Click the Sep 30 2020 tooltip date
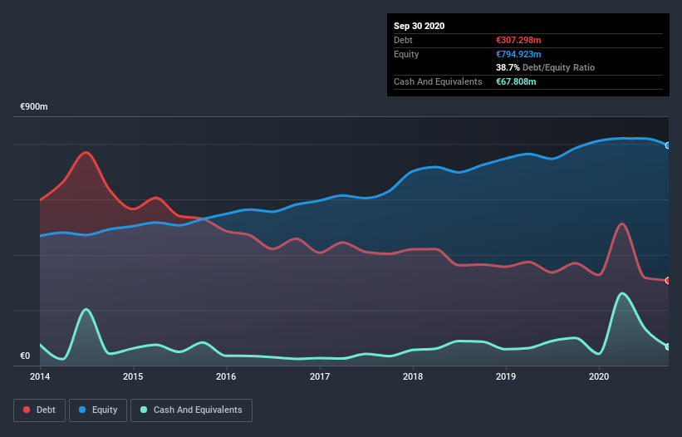This screenshot has height=437, width=682. coord(419,26)
